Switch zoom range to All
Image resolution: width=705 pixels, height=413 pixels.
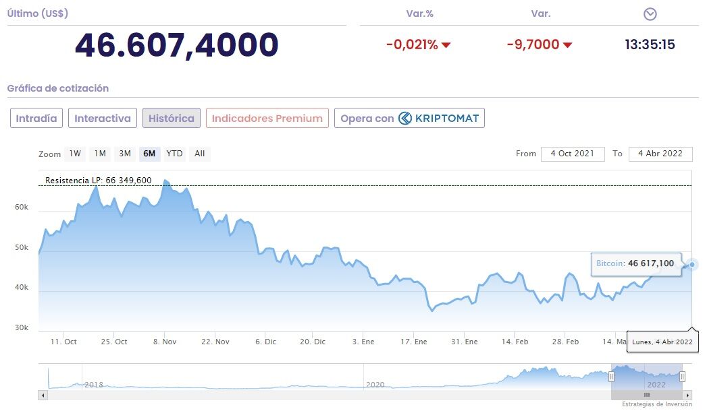click(200, 154)
